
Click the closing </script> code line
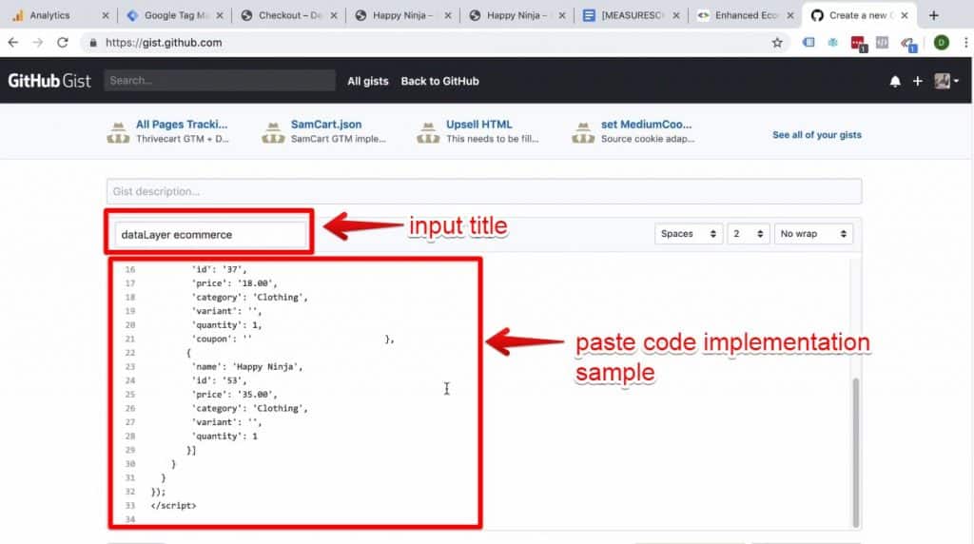pos(173,506)
